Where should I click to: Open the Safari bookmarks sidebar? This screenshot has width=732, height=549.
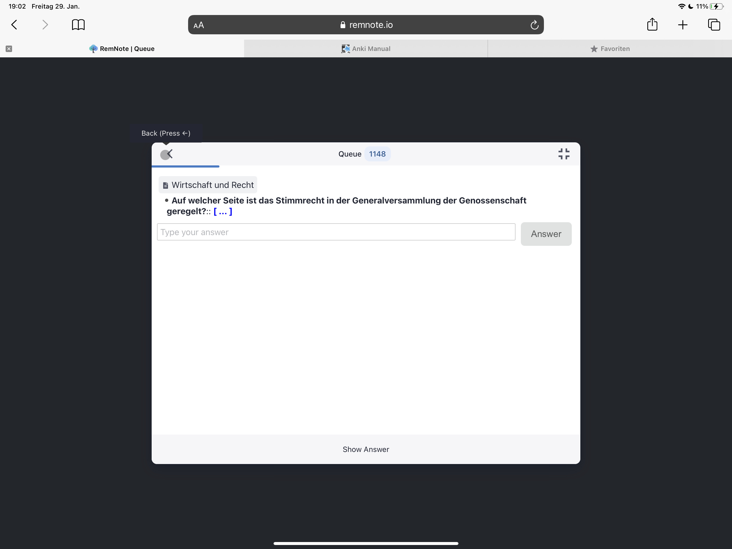tap(78, 24)
